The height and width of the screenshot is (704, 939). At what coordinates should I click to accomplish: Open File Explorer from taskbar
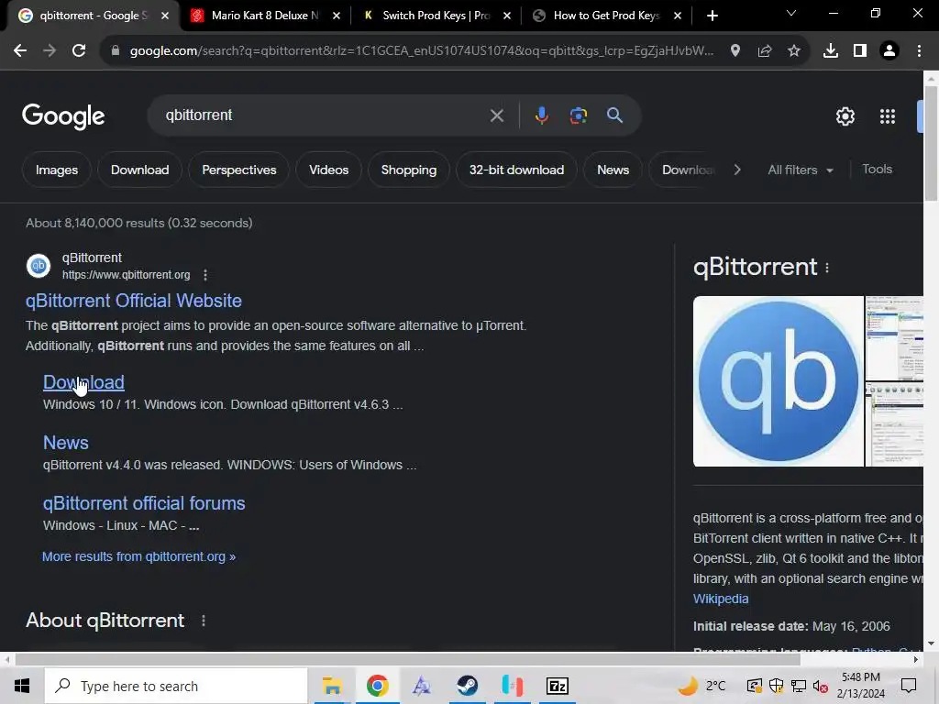click(332, 686)
